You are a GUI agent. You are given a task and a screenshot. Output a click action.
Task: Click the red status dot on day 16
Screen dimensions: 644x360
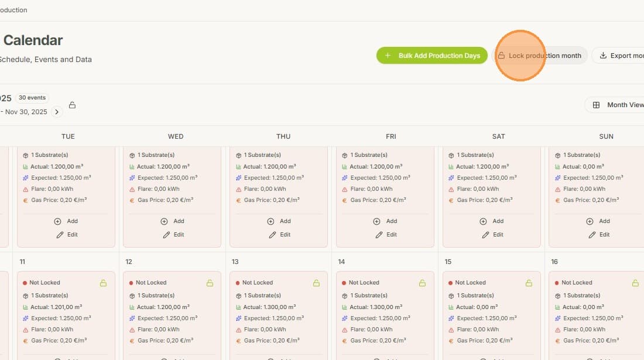pos(557,283)
